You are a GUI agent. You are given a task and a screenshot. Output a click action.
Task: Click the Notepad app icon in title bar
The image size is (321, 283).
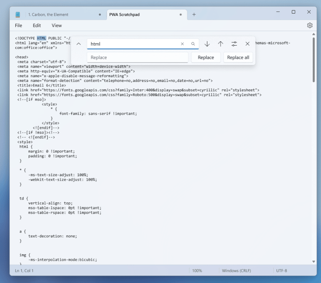tap(18, 14)
